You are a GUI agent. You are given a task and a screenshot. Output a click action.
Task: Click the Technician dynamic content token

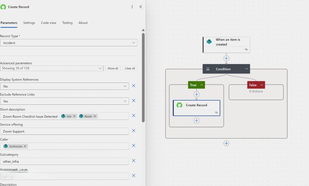tap(16, 146)
